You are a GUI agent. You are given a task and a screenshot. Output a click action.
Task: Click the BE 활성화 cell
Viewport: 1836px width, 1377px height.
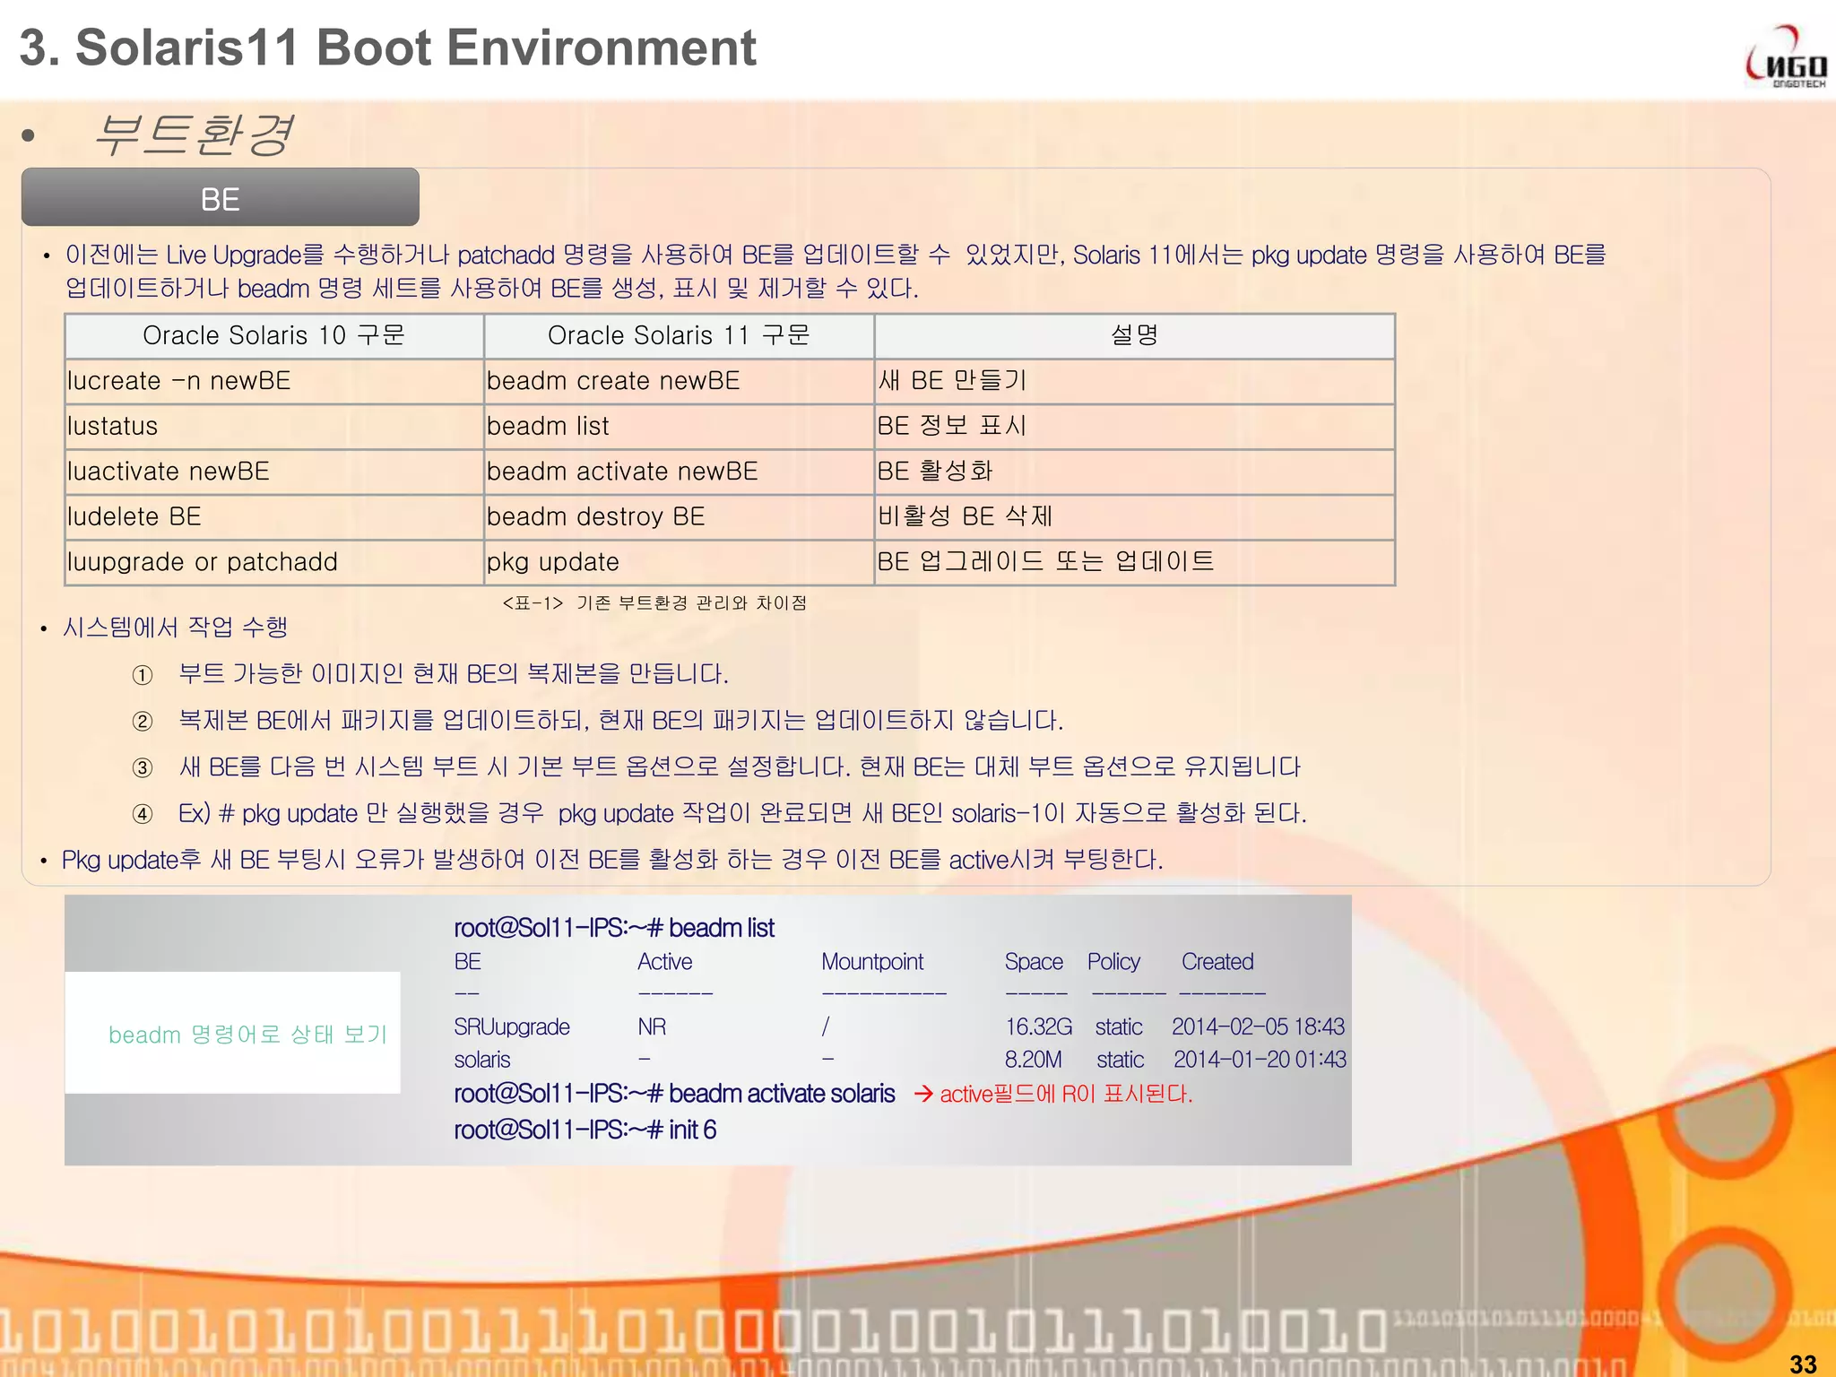(1134, 472)
